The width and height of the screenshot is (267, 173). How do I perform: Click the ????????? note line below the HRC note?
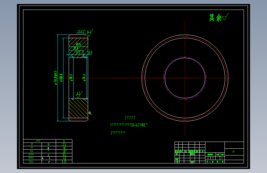point(118,133)
